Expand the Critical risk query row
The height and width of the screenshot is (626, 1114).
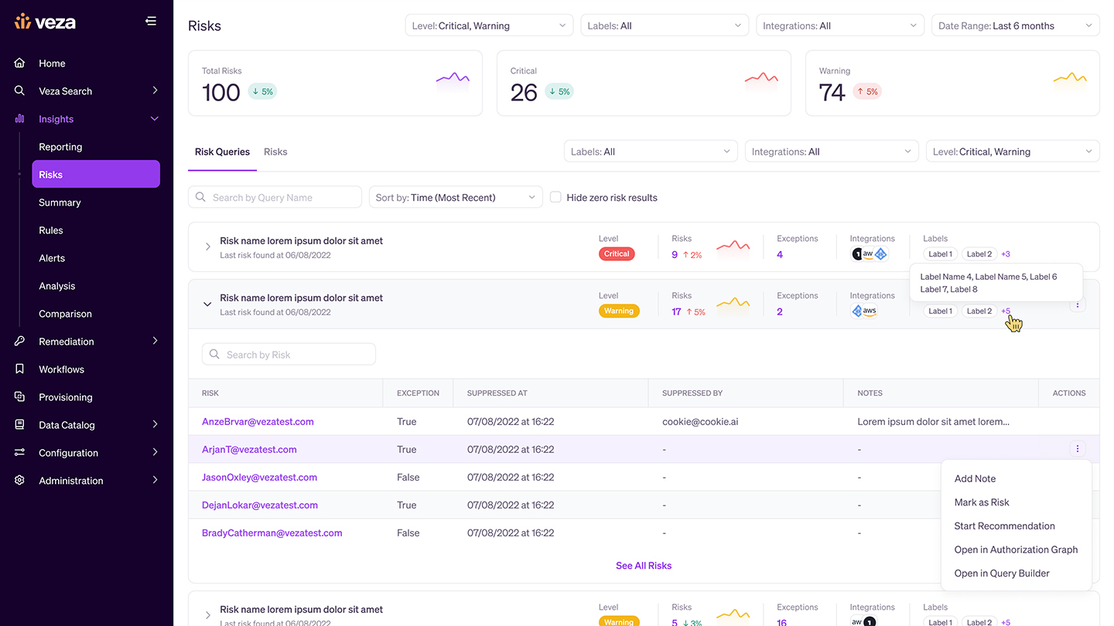[207, 247]
